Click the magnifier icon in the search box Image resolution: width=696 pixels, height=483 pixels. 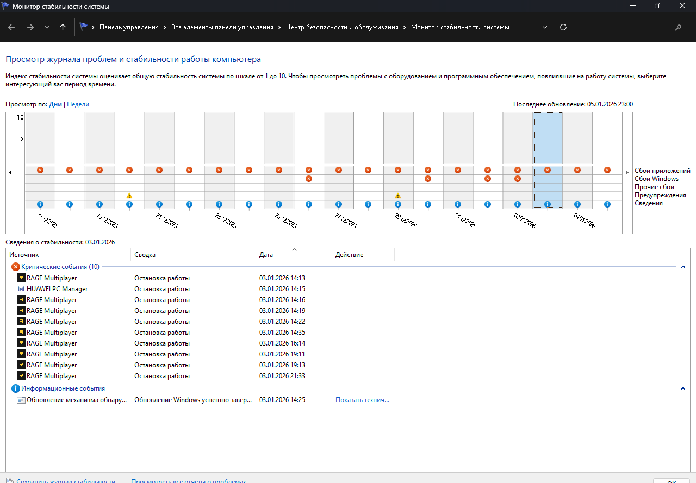pyautogui.click(x=678, y=27)
